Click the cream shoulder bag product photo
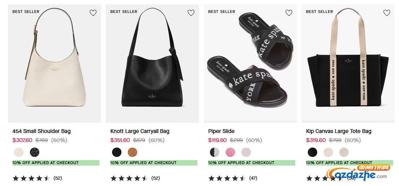Viewport: 399px width, 186px height. coord(54,67)
